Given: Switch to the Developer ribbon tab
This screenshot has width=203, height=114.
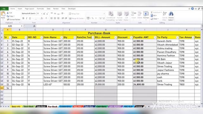Looking at the screenshot, I should [72, 9].
